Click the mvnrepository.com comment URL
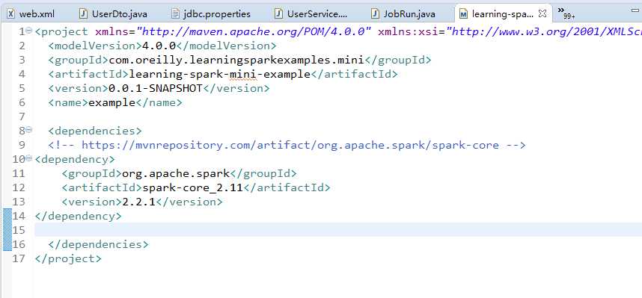The image size is (642, 298). [x=290, y=145]
